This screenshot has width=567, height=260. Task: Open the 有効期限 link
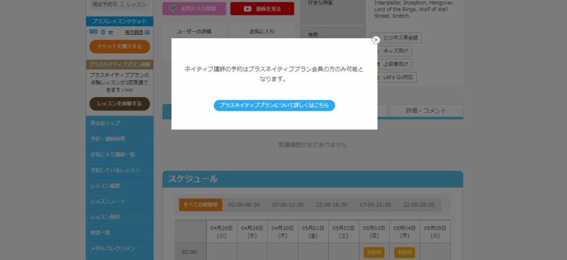[134, 32]
